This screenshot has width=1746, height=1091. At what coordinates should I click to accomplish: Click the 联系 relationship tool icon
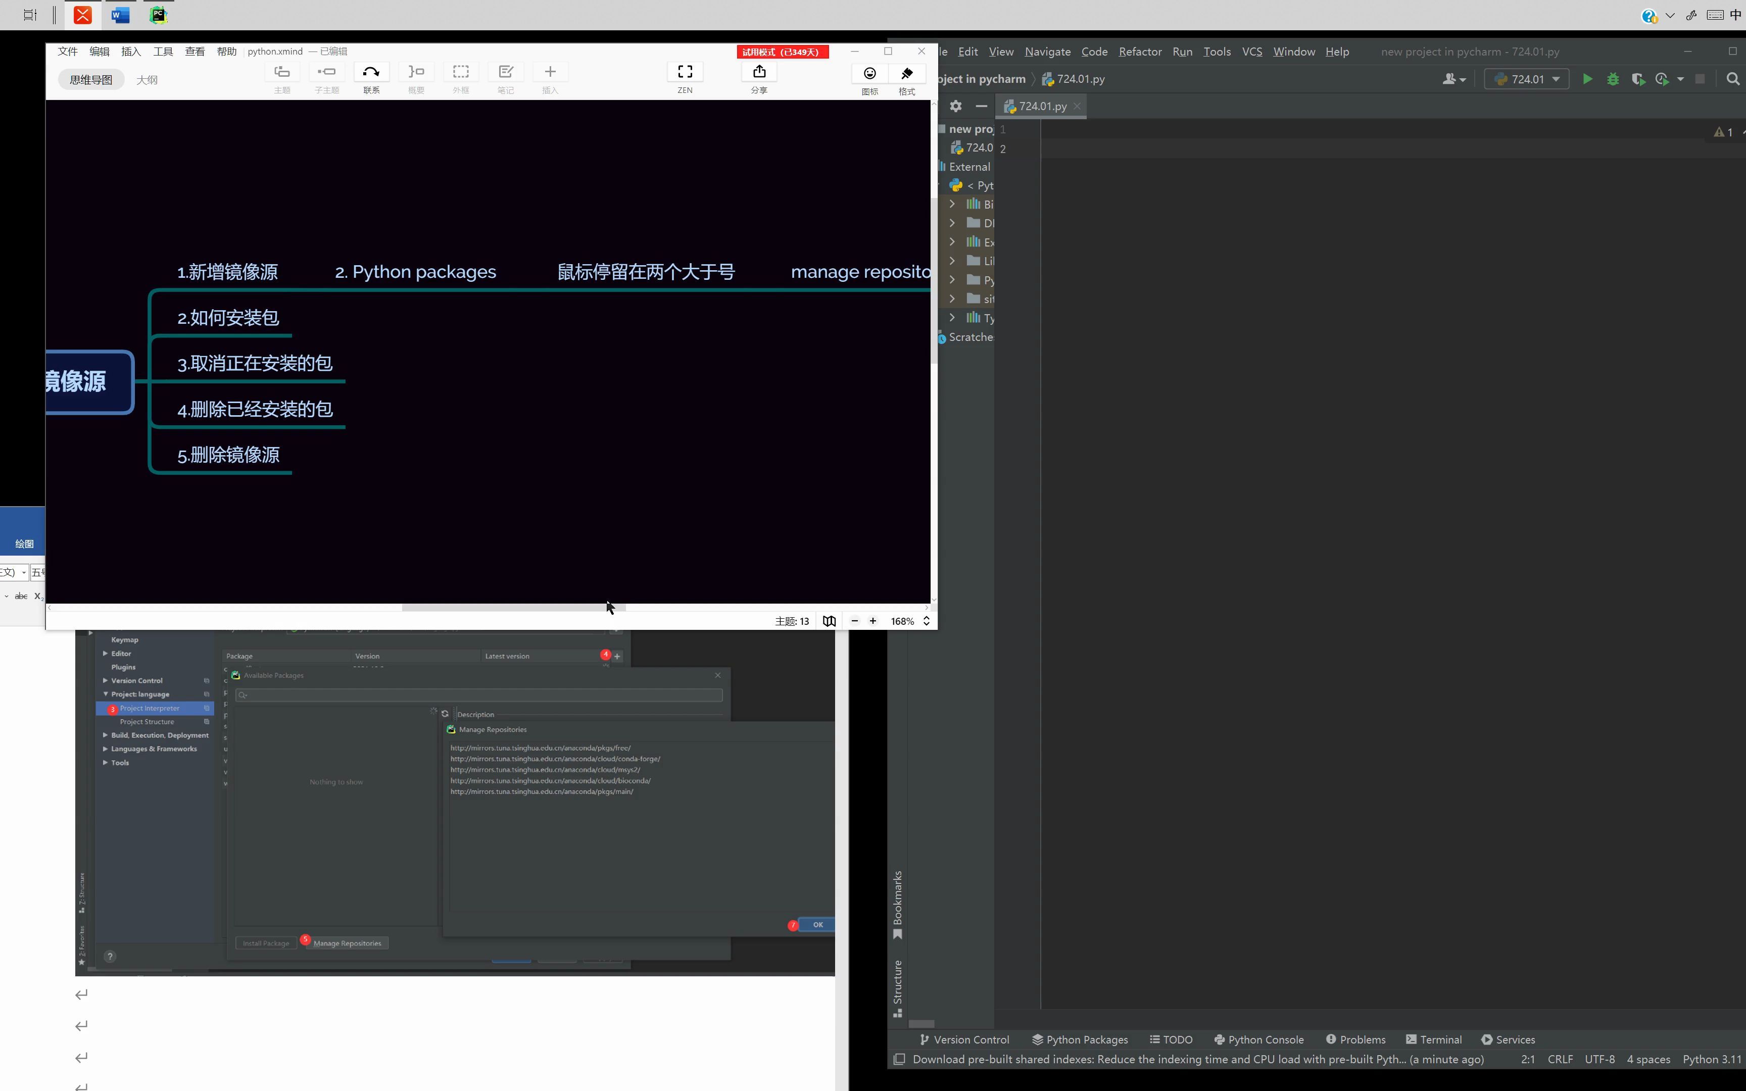pos(371,72)
